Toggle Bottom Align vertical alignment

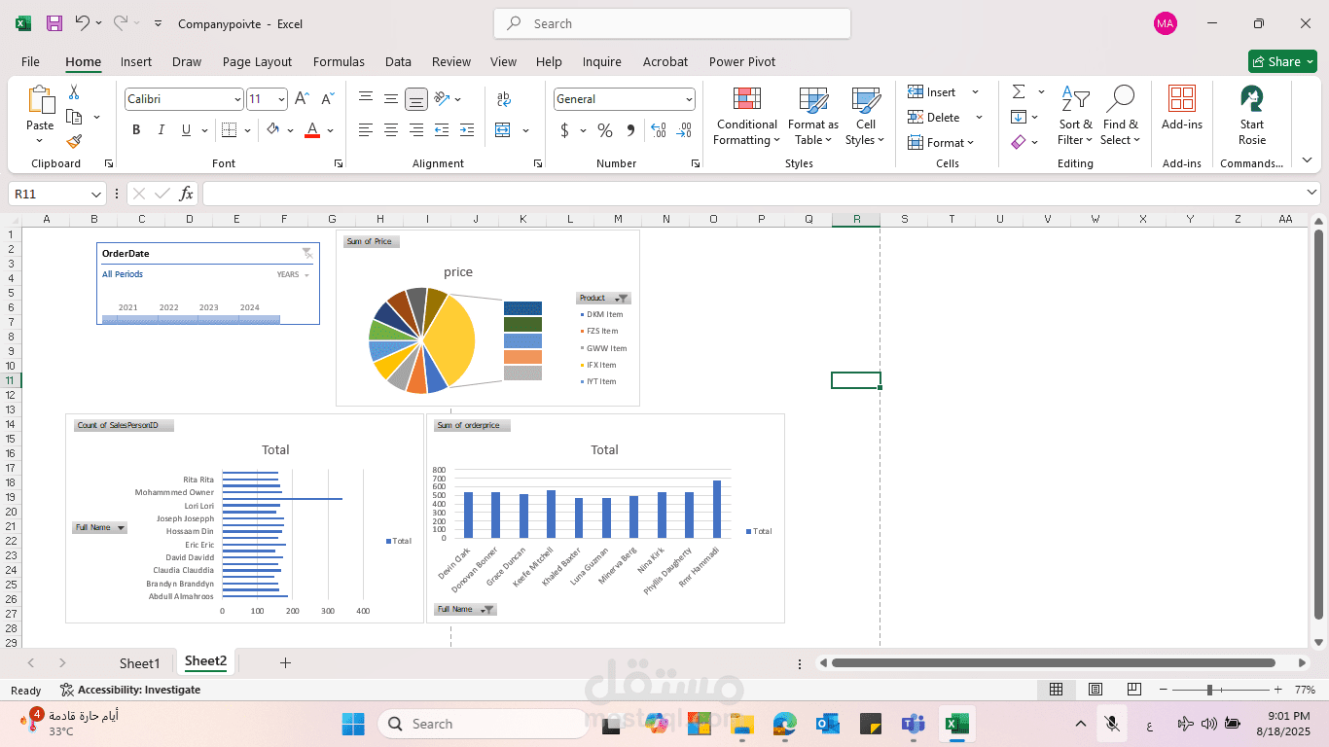click(x=416, y=99)
